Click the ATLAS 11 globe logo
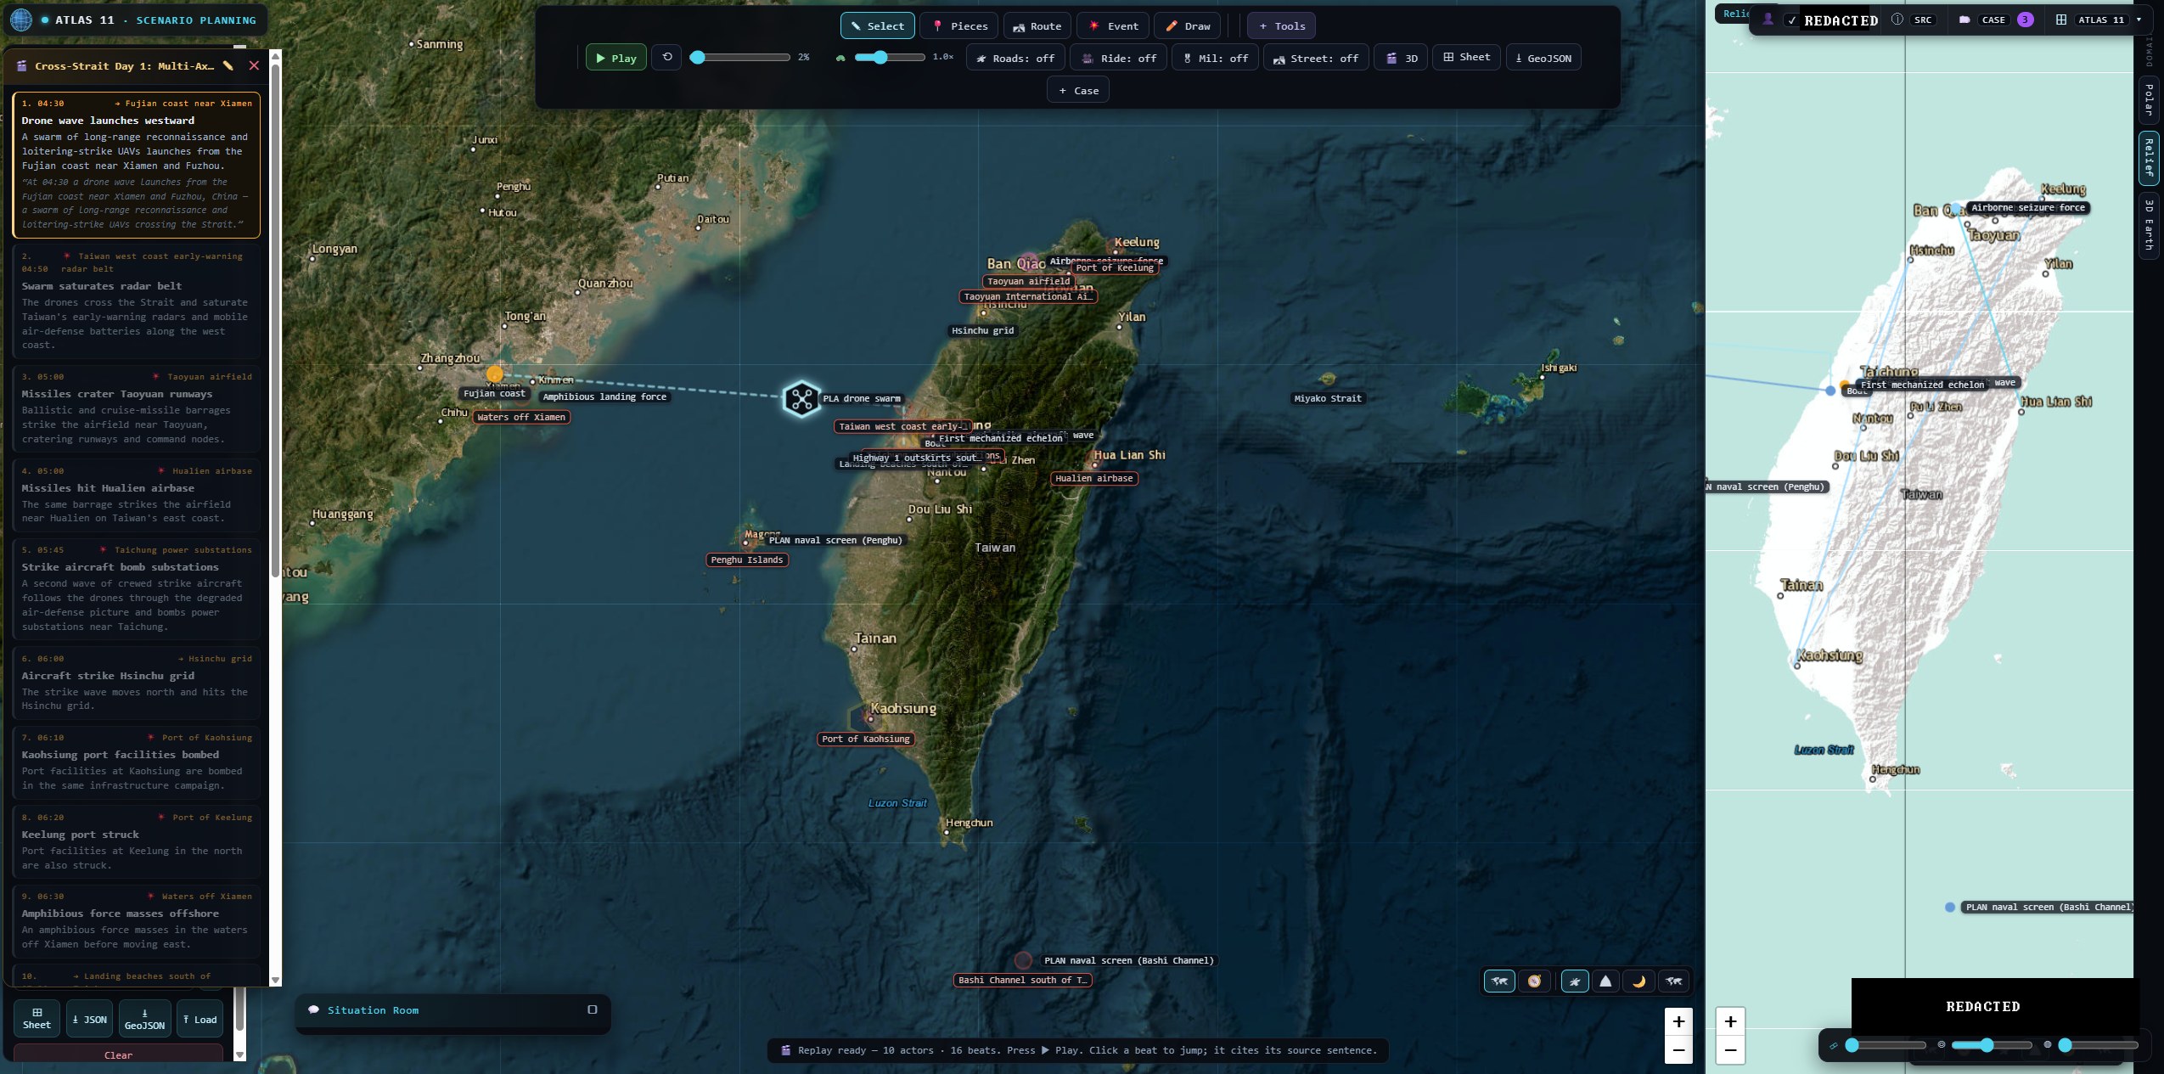 click(21, 19)
